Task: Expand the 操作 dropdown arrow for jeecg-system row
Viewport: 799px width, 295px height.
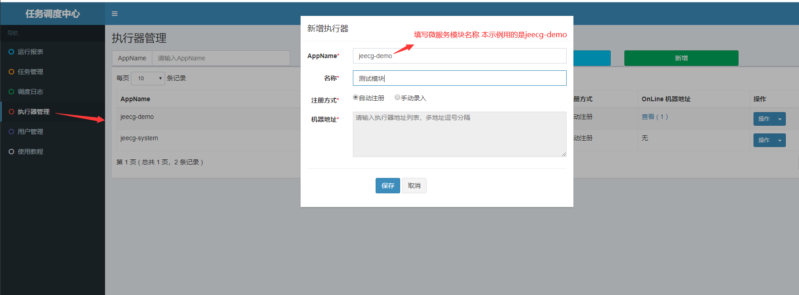Action: pos(780,140)
